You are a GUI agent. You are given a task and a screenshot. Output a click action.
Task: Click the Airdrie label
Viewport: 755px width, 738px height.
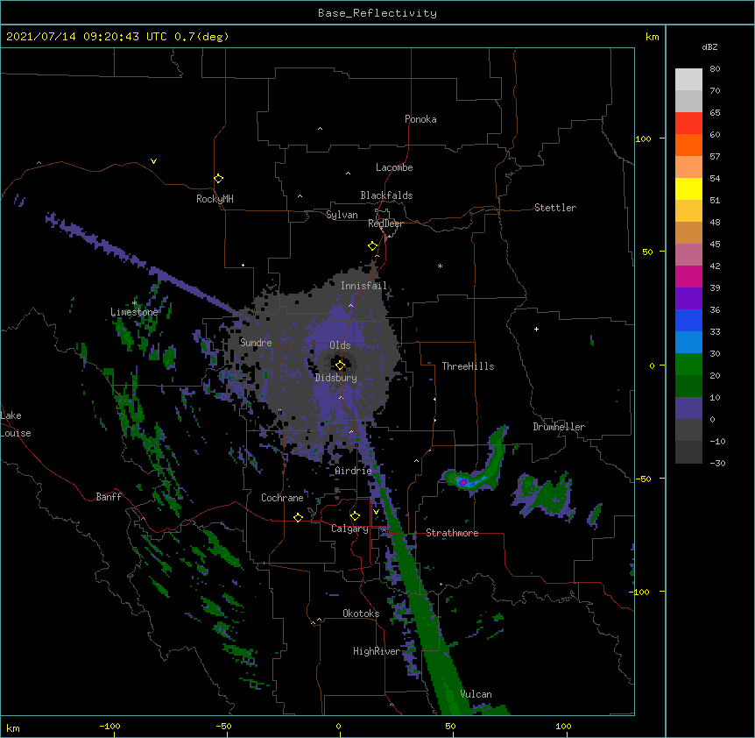(x=353, y=471)
